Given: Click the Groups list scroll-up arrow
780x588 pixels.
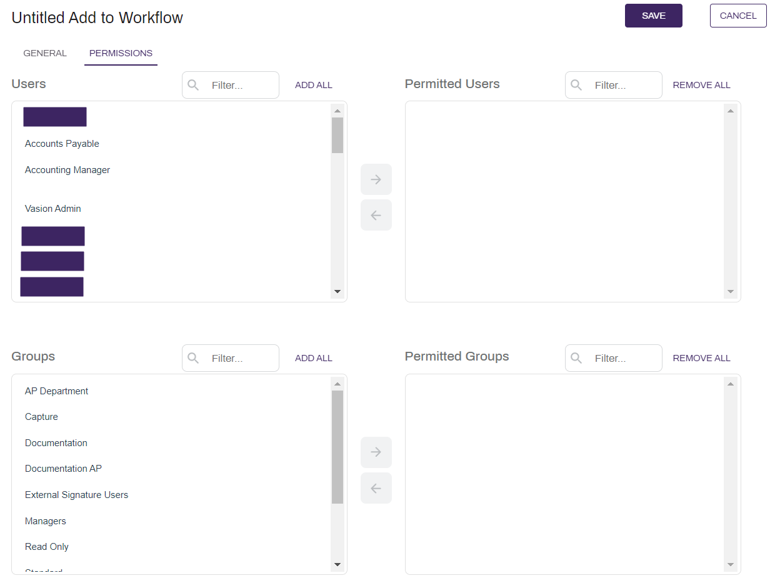Looking at the screenshot, I should click(337, 384).
